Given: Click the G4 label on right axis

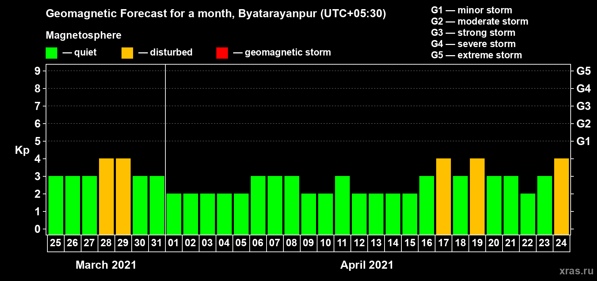Looking at the screenshot, I should [584, 89].
